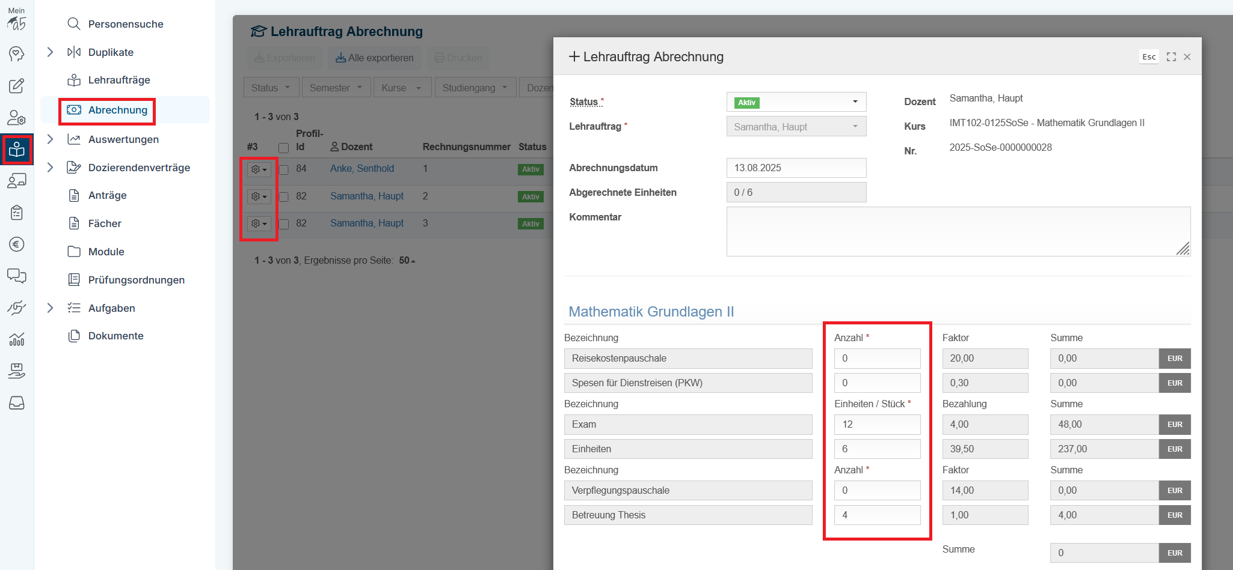
Task: Go to Prüfungsordnungen menu item
Action: coord(136,280)
